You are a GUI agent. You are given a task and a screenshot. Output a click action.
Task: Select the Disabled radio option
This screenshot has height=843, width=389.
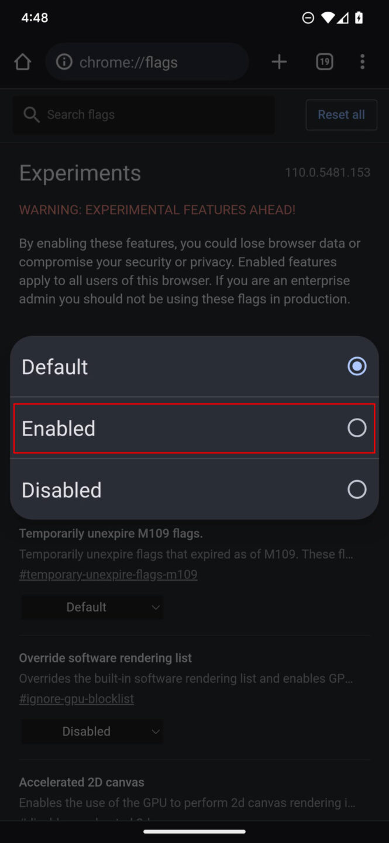(357, 489)
